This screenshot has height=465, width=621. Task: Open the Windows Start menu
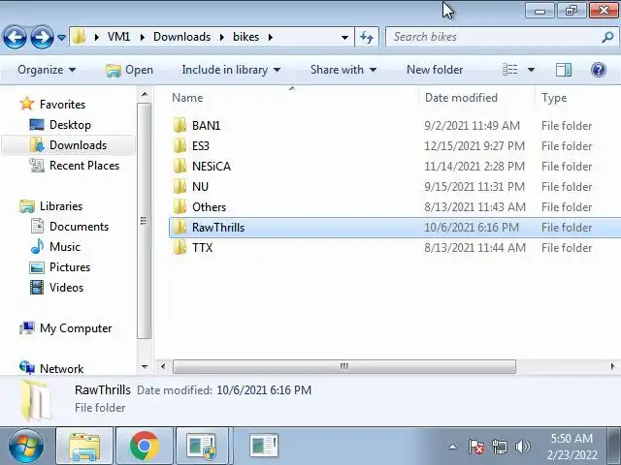pos(26,447)
